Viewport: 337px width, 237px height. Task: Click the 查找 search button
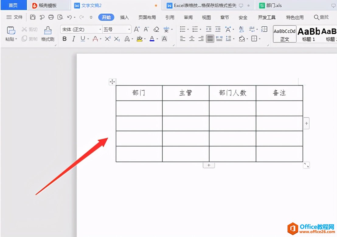click(321, 17)
